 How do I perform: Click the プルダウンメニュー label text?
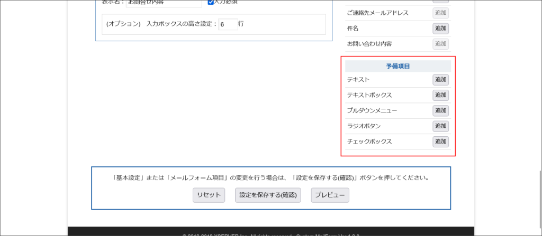click(372, 111)
